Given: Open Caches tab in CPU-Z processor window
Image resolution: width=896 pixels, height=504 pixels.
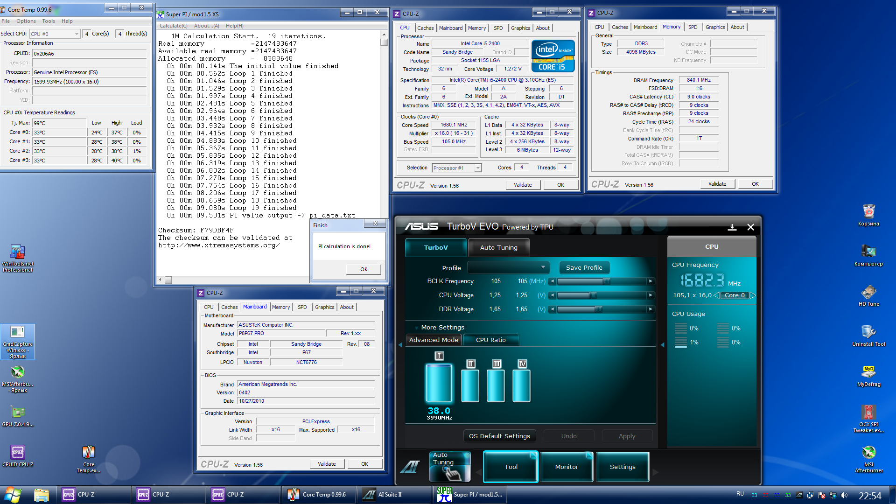Looking at the screenshot, I should (x=425, y=28).
